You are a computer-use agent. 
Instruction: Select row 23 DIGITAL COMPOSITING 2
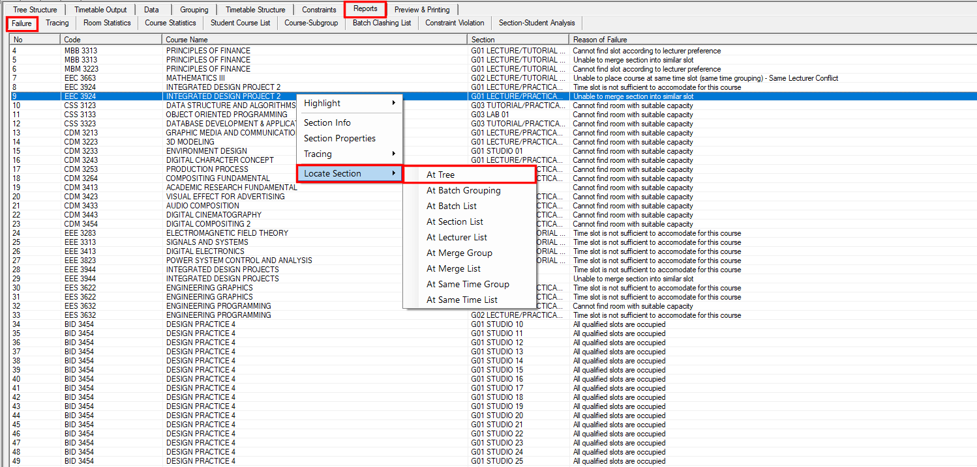click(x=493, y=224)
